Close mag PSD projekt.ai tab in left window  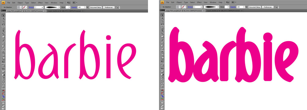pyautogui.click(x=45, y=11)
